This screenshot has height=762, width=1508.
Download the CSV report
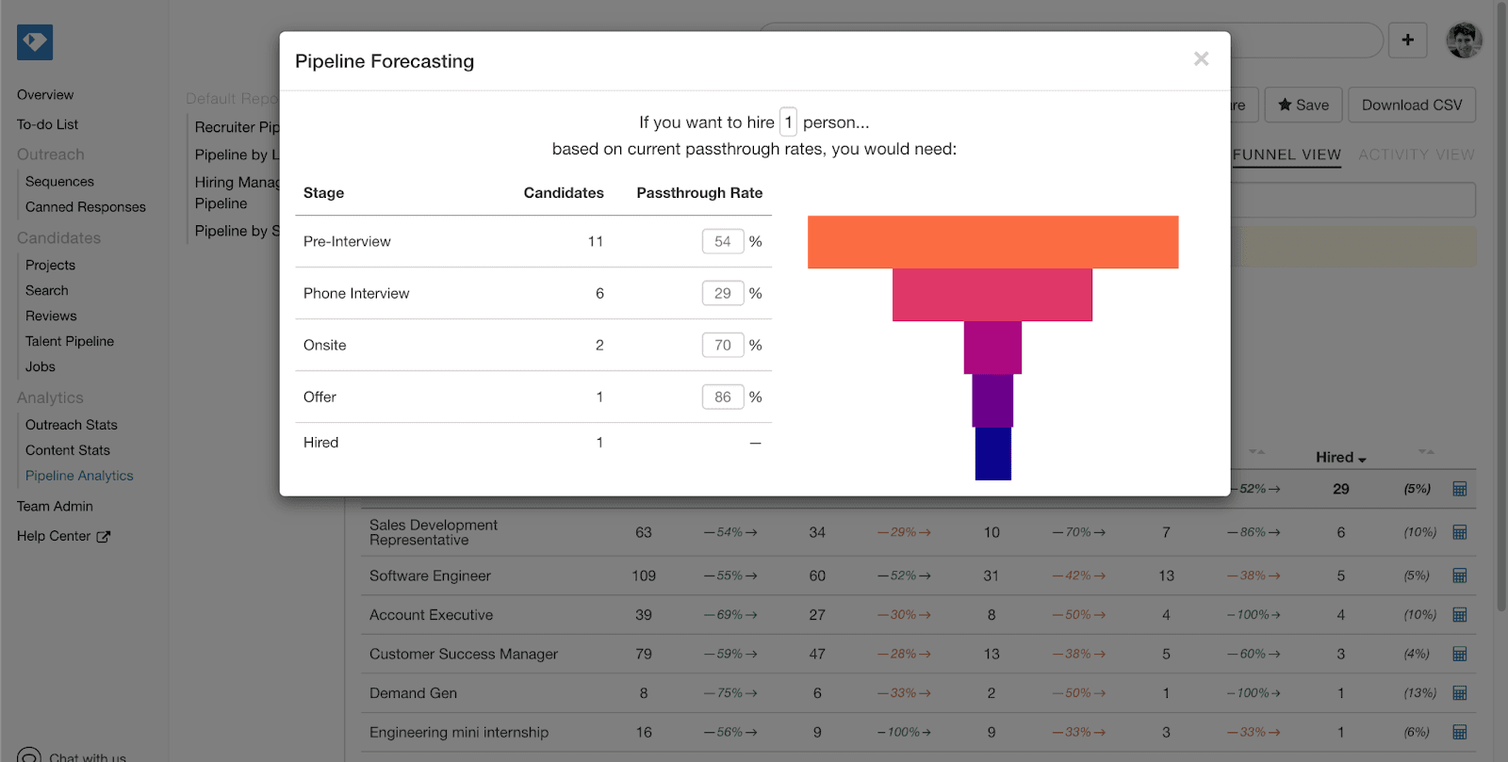click(x=1412, y=105)
